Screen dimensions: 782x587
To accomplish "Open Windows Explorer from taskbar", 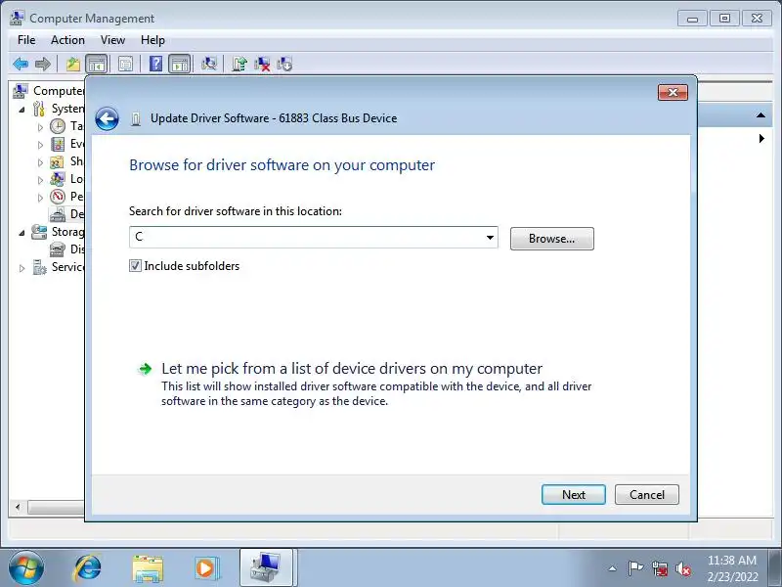I will (148, 568).
